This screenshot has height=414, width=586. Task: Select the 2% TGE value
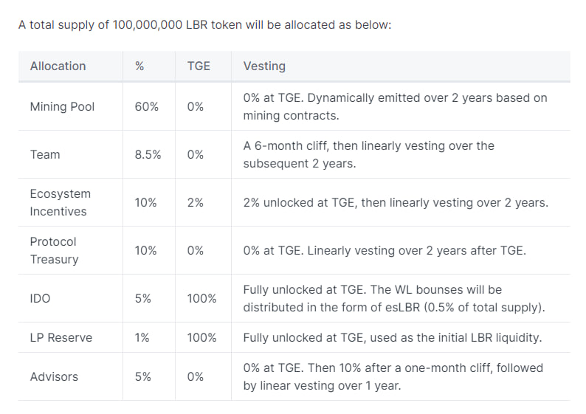click(x=195, y=202)
